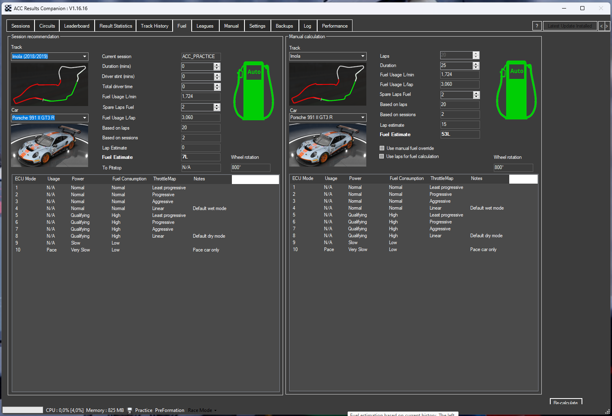Click the Porsche car image in Manual calculation

[x=328, y=145]
